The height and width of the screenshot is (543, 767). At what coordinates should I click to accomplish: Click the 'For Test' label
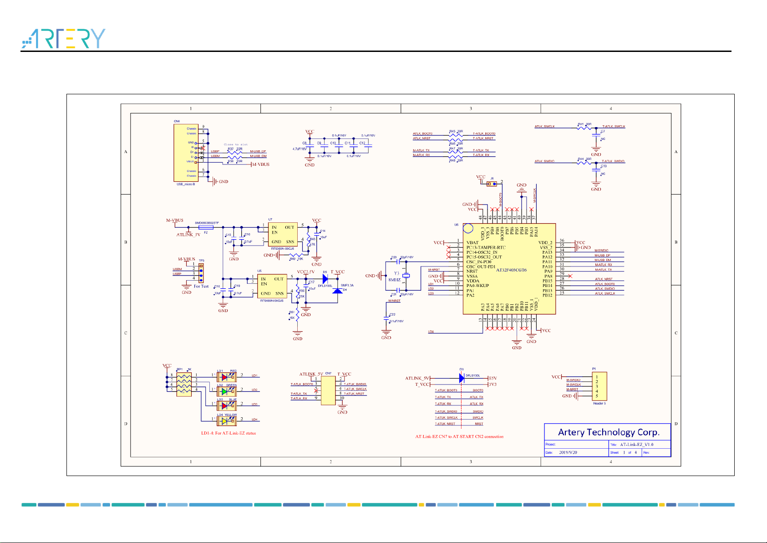tap(201, 286)
